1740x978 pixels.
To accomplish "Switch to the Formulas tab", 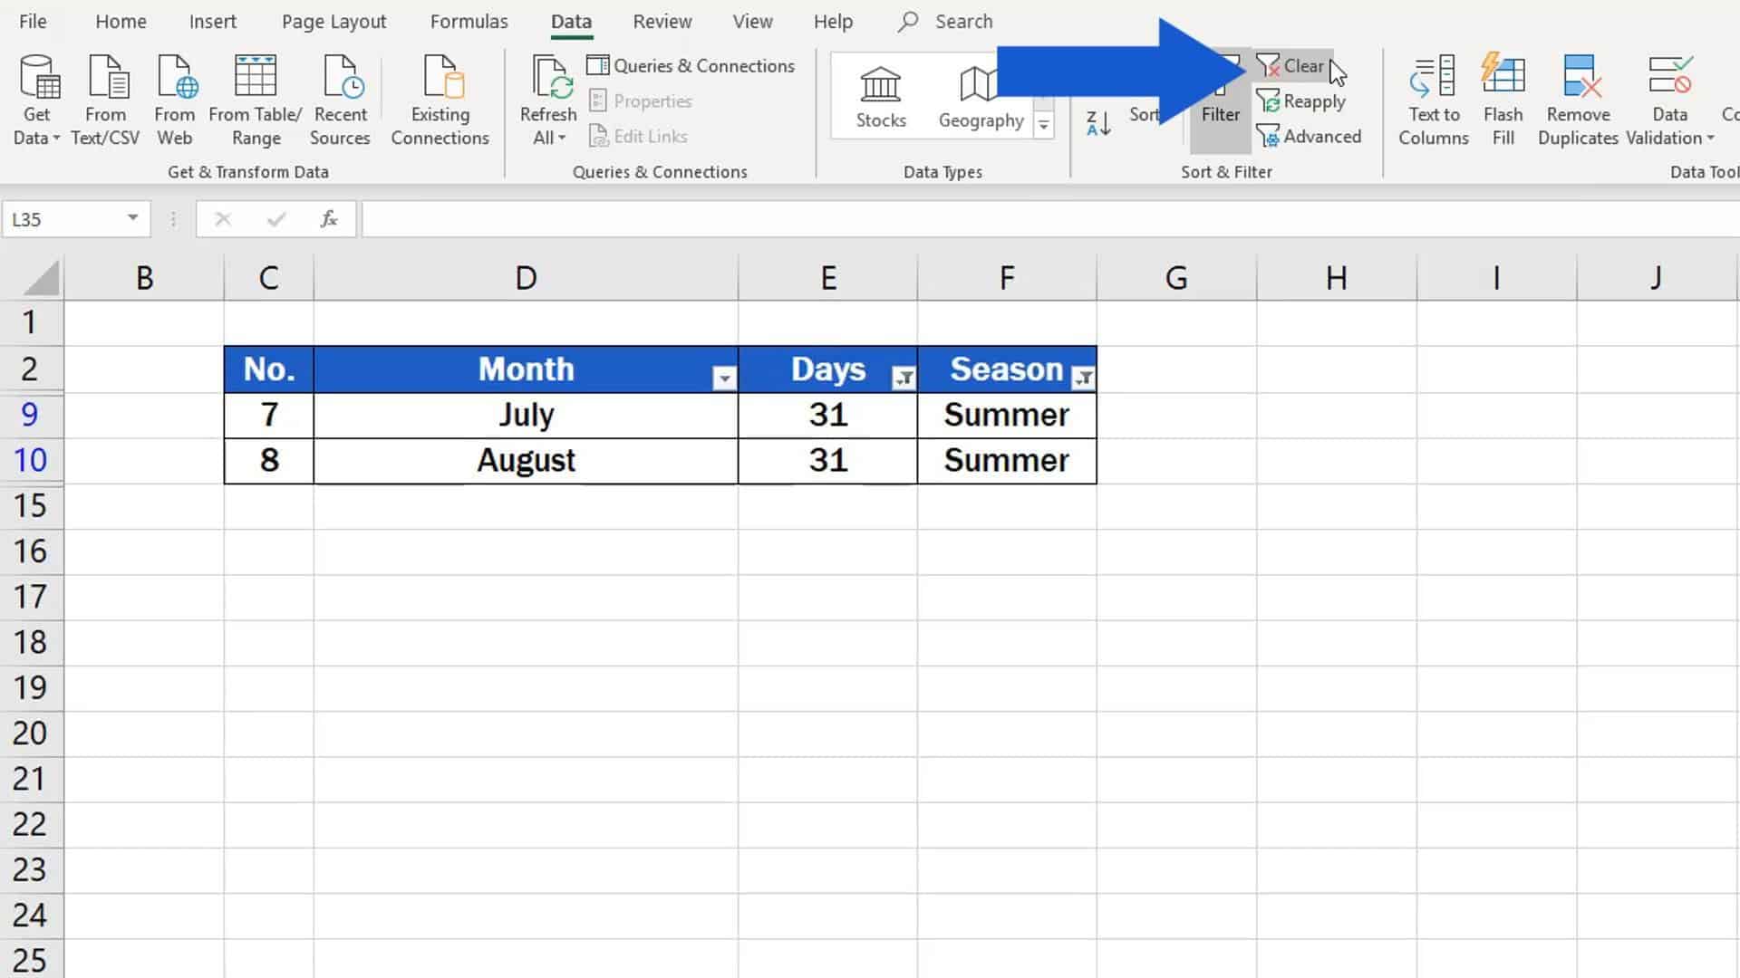I will [x=469, y=22].
